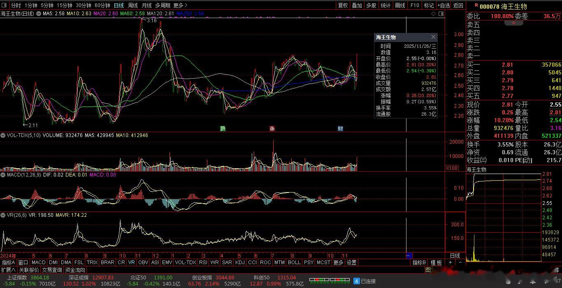Click the blue connection status icon
Screen dimensions: 562x288
356,281
